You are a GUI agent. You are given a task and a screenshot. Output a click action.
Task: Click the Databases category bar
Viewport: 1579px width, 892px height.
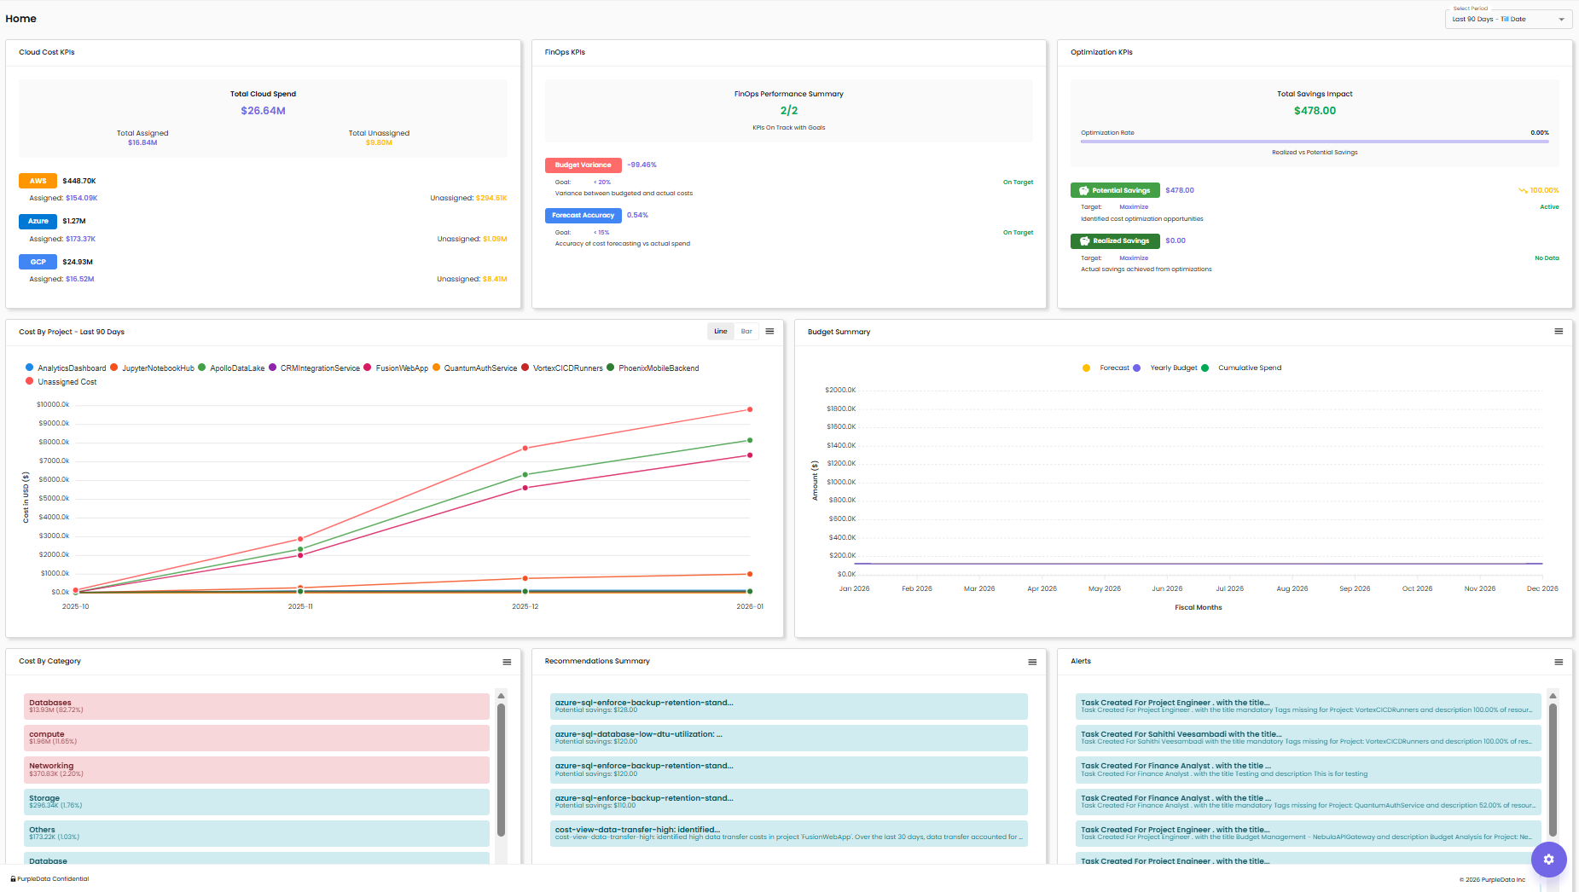coord(256,706)
